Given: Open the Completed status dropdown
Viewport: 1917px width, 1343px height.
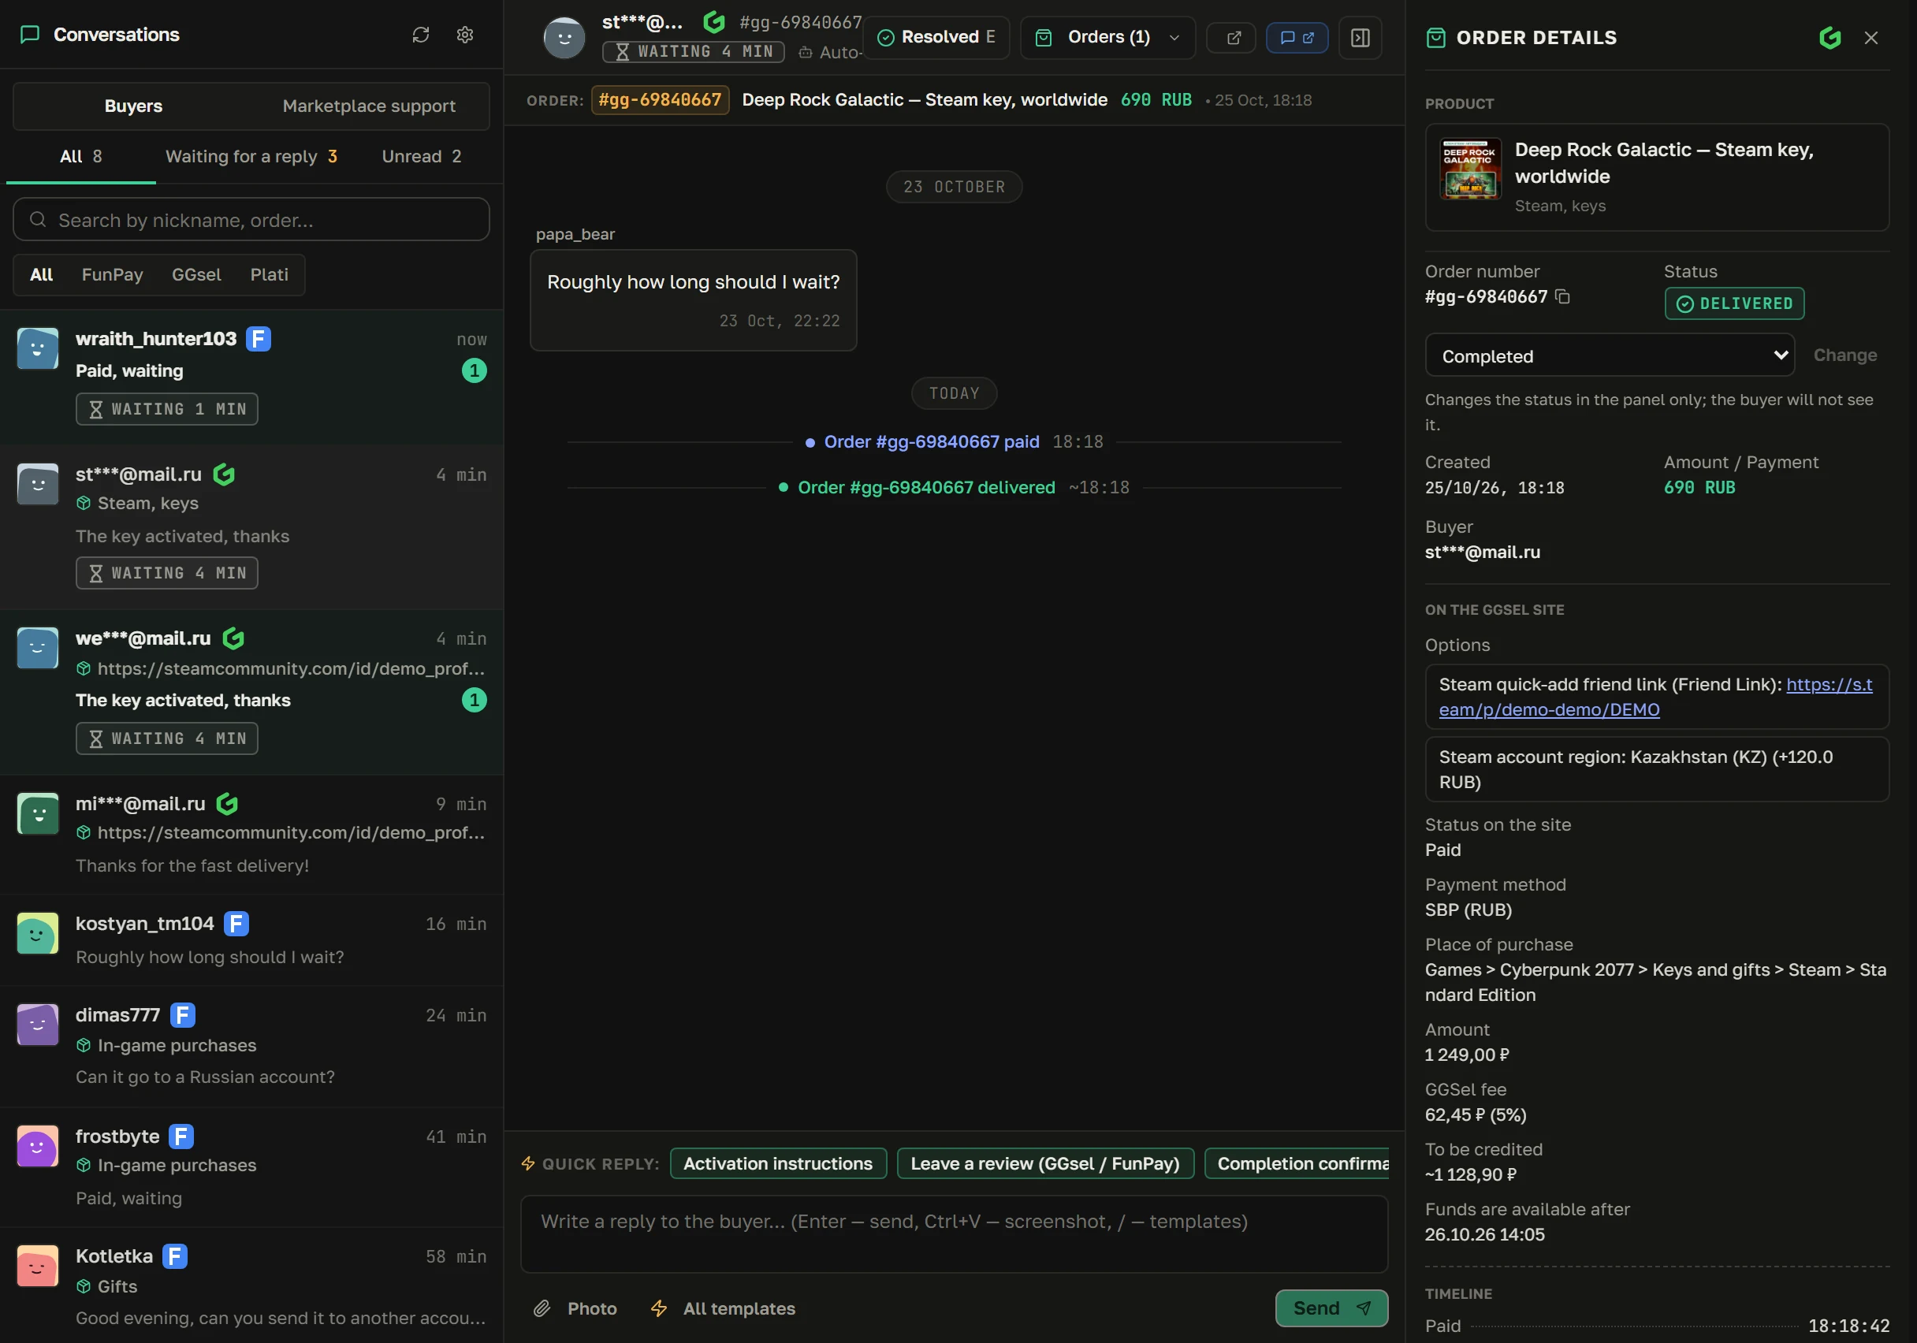Looking at the screenshot, I should coord(1609,355).
